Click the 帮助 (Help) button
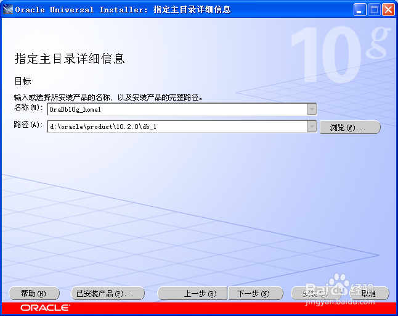The height and width of the screenshot is (316, 398). [x=34, y=294]
